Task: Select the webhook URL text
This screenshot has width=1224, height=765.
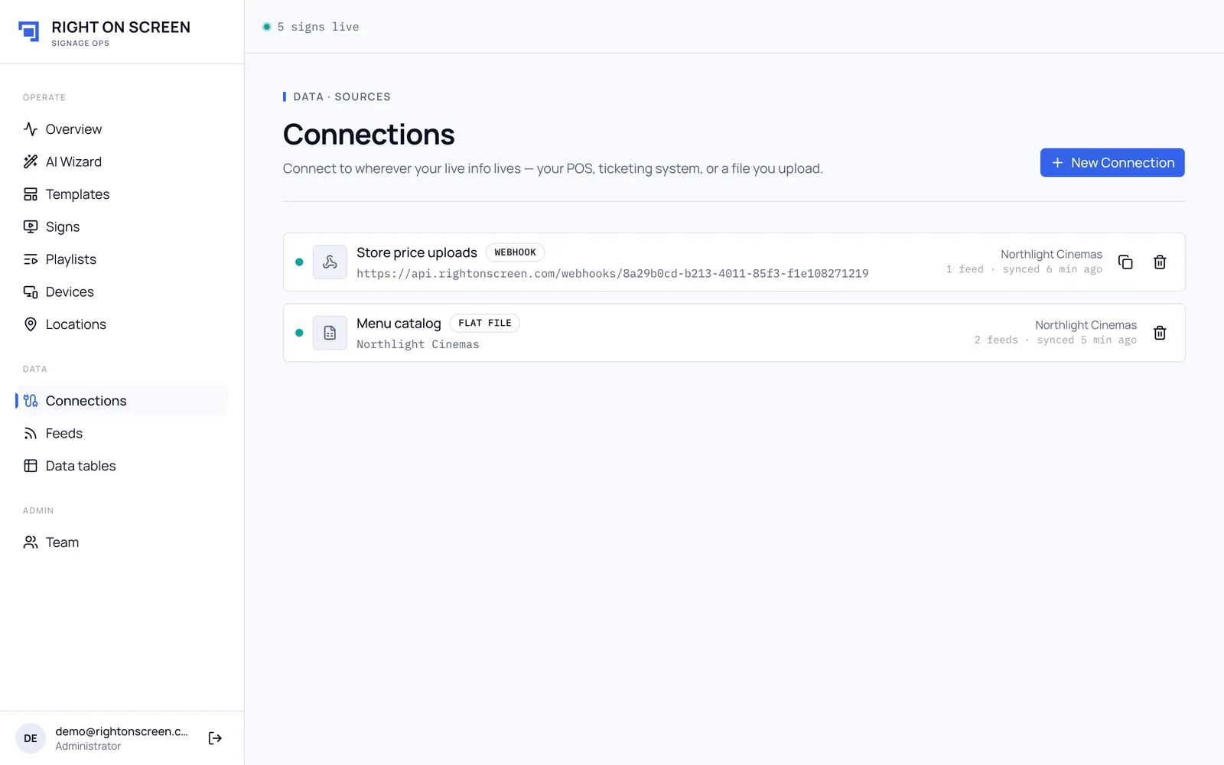Action: coord(613,274)
